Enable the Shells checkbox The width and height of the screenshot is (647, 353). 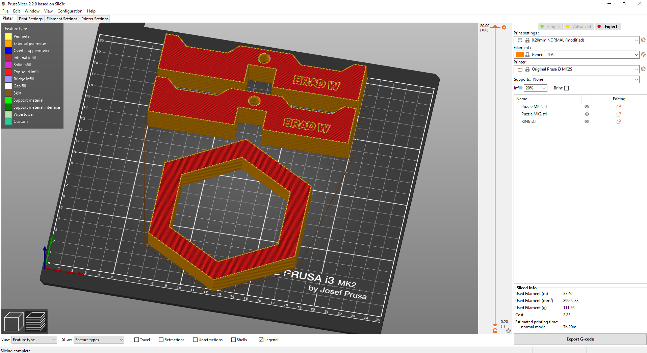(234, 340)
